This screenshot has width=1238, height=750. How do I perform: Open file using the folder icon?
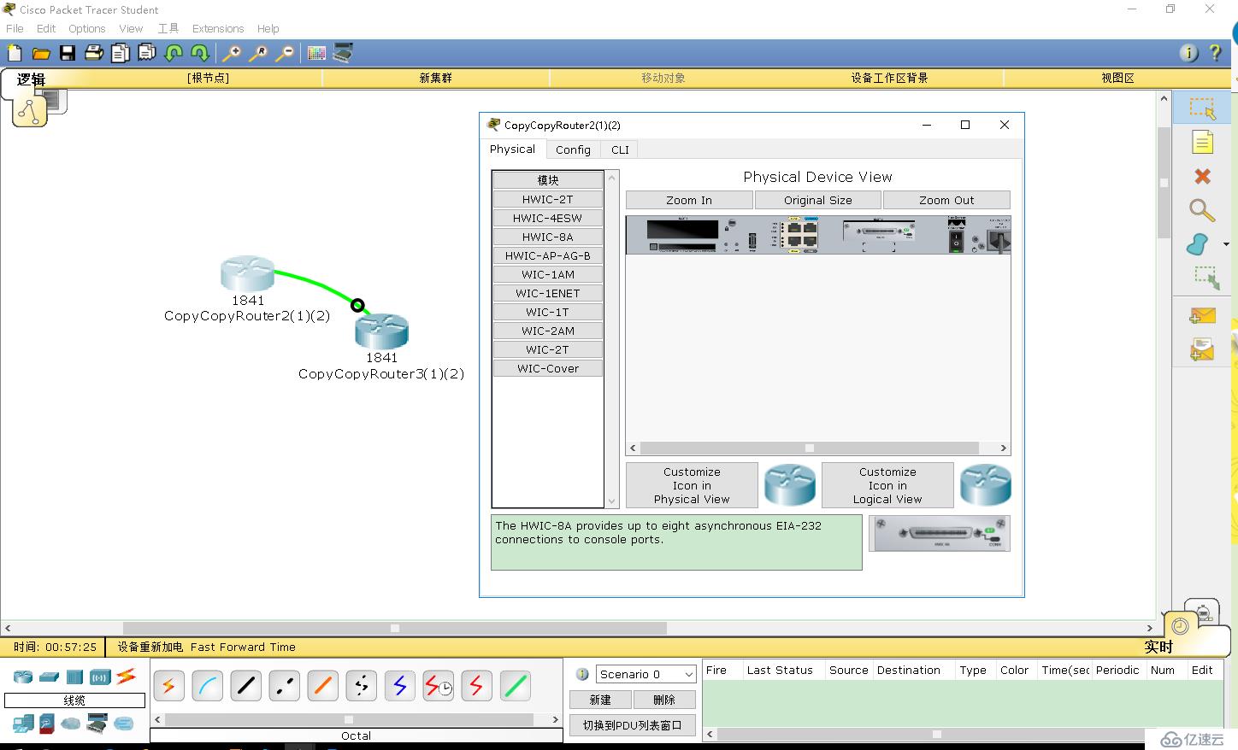[40, 54]
